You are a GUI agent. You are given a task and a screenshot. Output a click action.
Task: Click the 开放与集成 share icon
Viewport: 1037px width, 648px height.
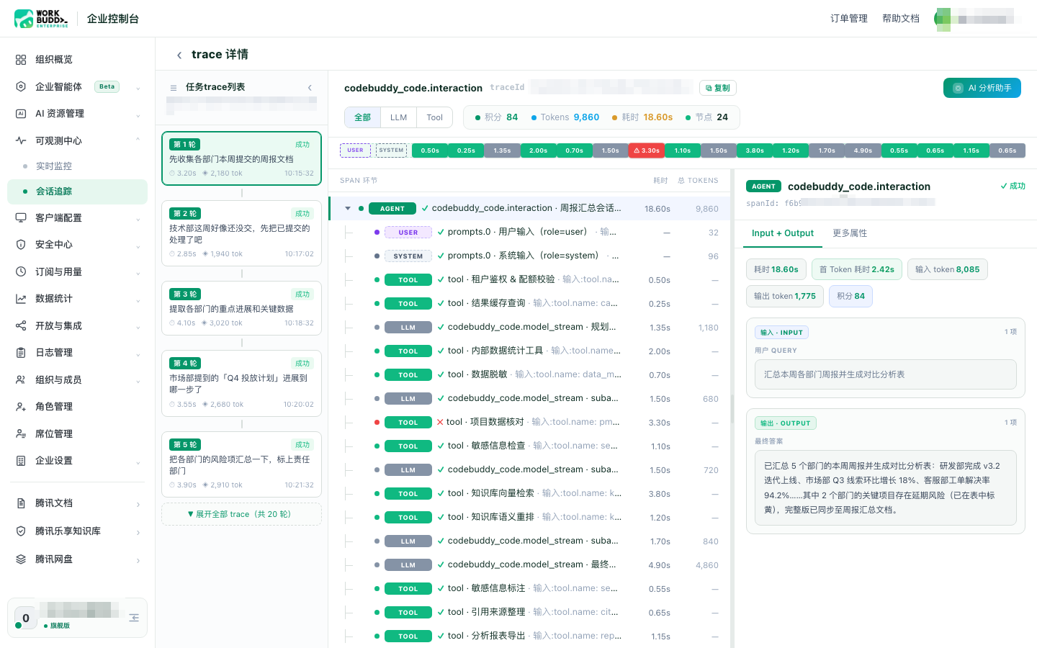21,325
